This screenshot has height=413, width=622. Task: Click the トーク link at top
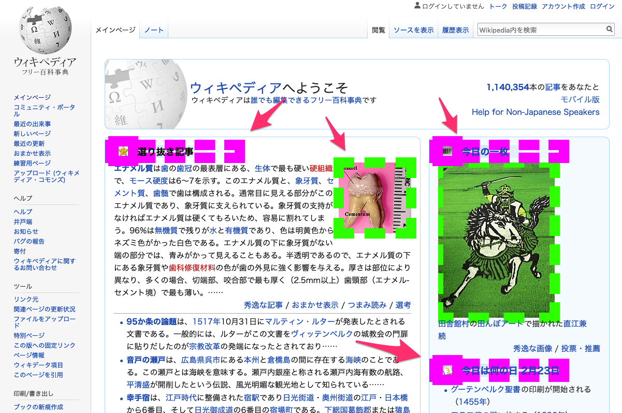(x=498, y=6)
